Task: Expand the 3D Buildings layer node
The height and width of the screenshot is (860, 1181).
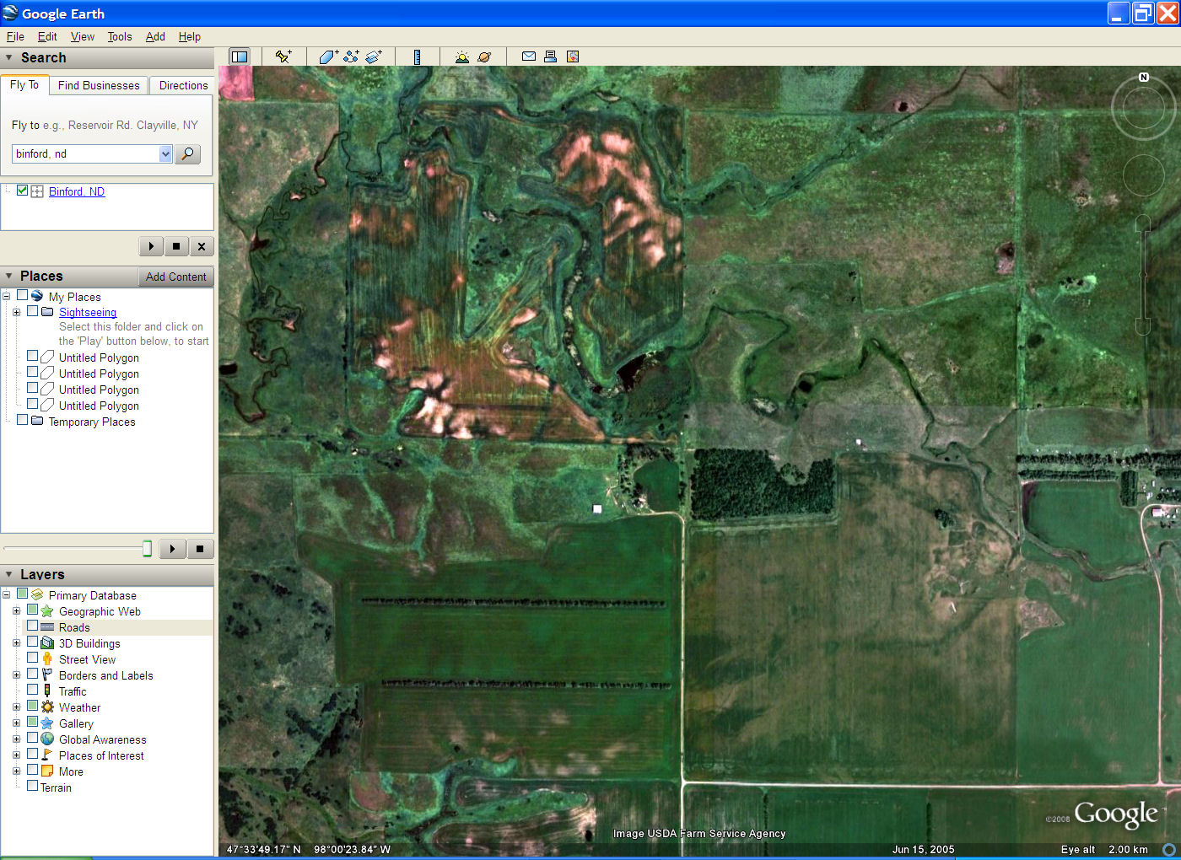Action: click(16, 643)
